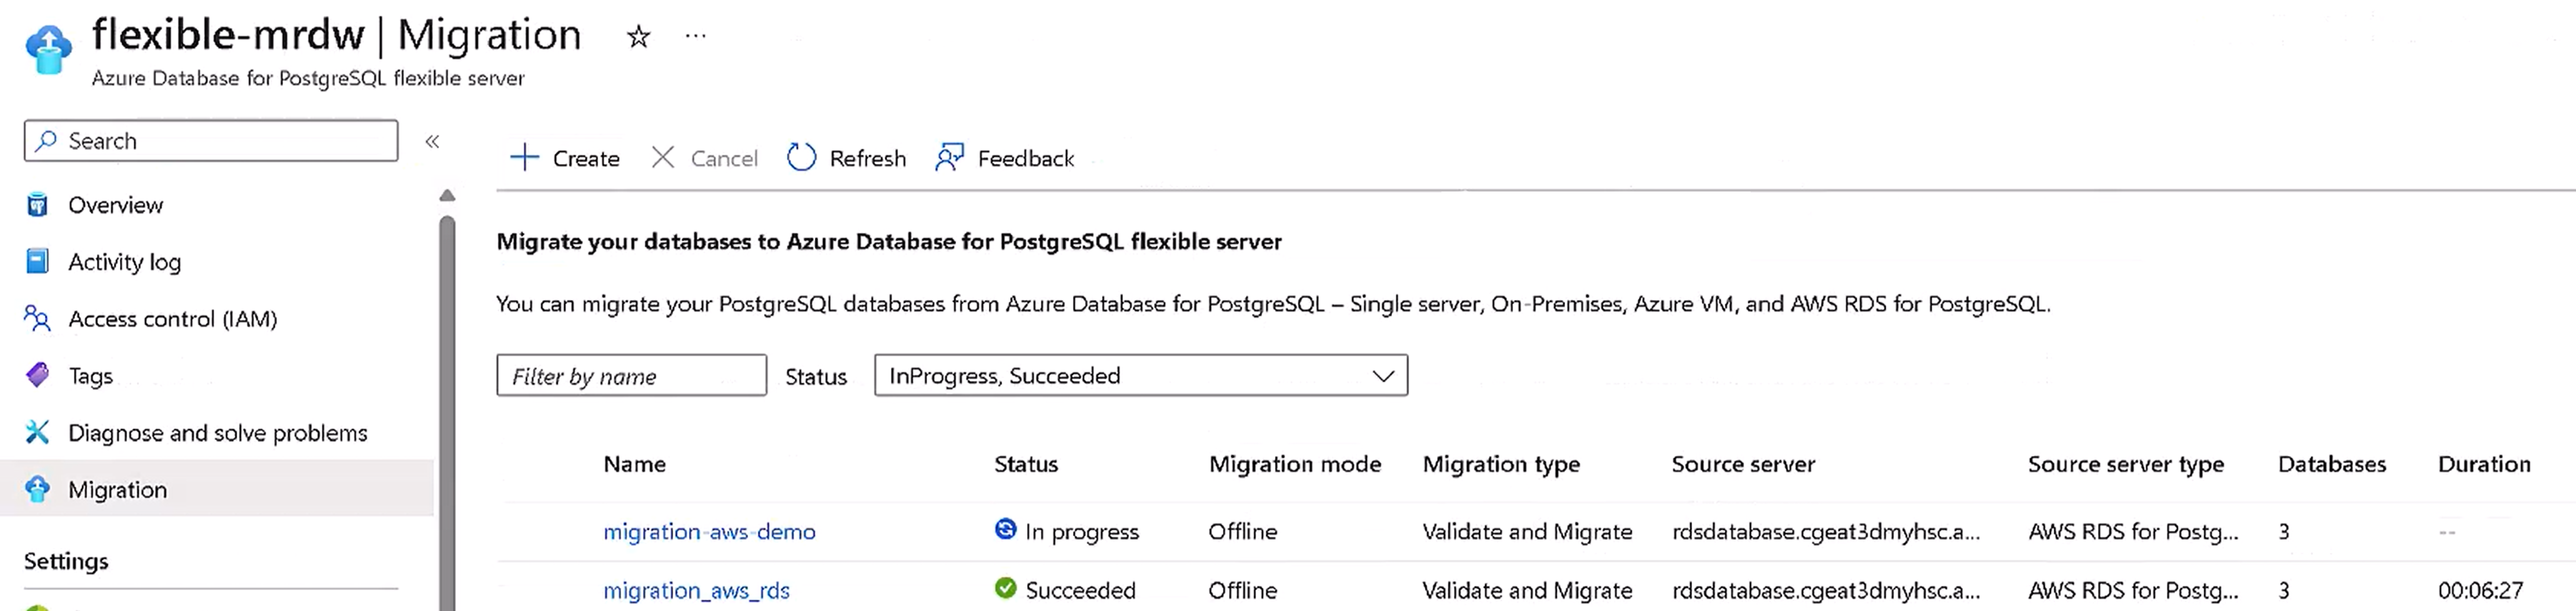Click the Create plus icon
This screenshot has height=611, width=2576.
(x=524, y=158)
